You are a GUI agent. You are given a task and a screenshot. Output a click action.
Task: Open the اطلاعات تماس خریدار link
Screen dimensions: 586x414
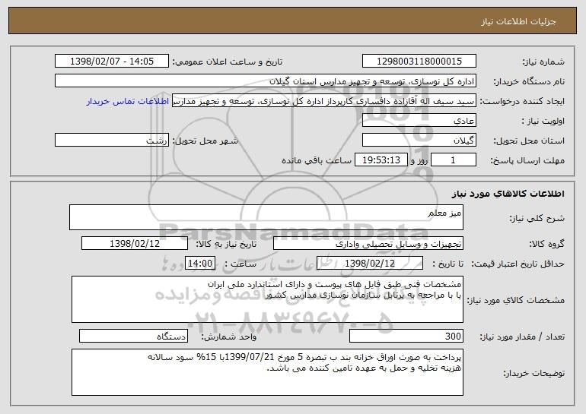[128, 102]
